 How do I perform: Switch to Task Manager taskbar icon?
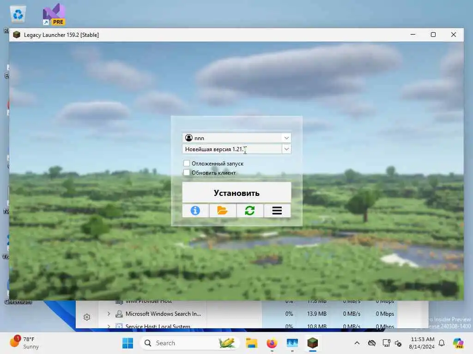pos(292,343)
